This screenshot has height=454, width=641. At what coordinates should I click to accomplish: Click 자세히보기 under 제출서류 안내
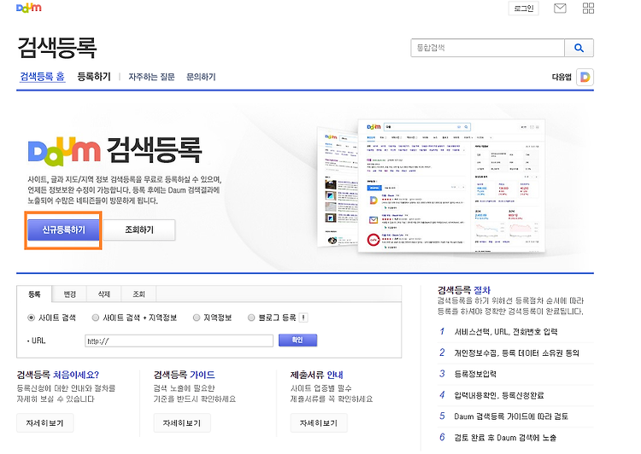[319, 423]
